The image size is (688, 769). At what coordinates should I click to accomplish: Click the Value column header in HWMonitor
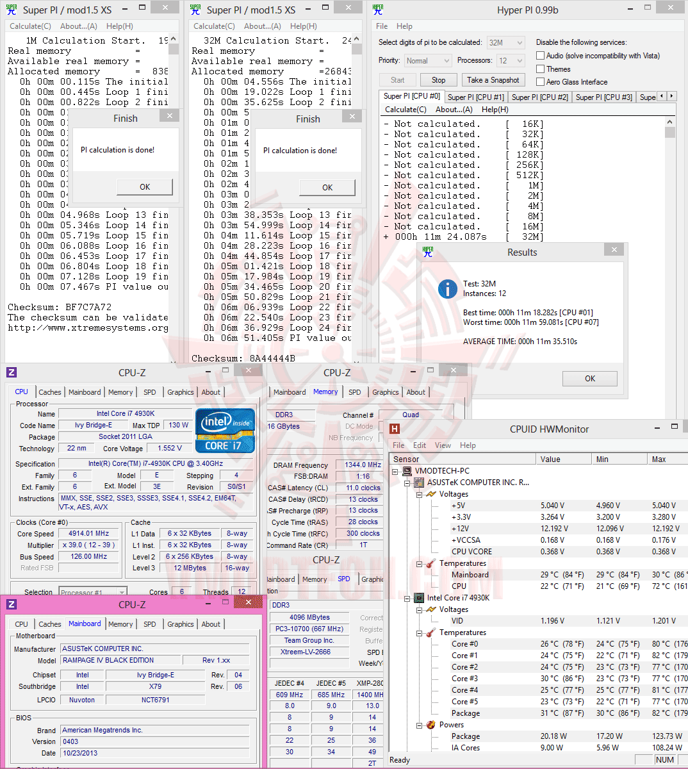click(563, 459)
